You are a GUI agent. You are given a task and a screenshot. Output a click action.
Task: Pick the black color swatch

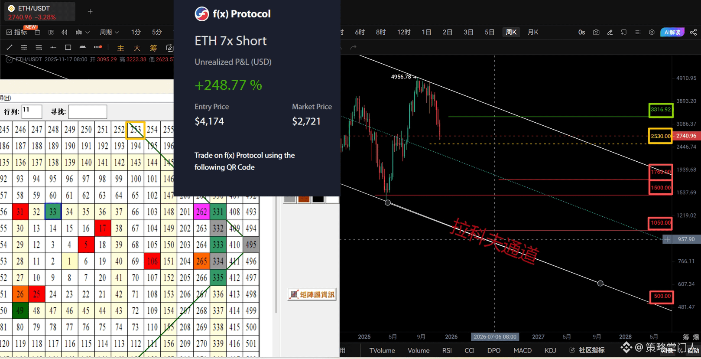[x=318, y=199]
